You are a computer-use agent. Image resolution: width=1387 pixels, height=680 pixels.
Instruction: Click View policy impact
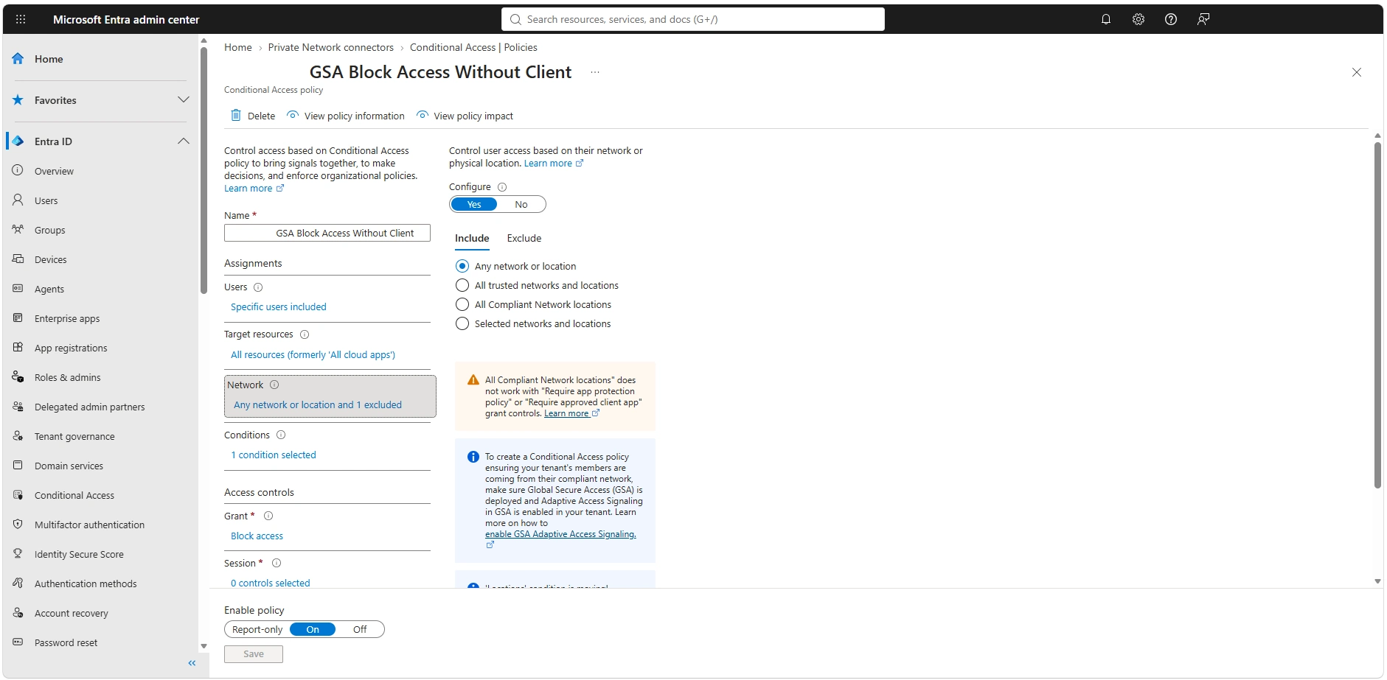465,116
